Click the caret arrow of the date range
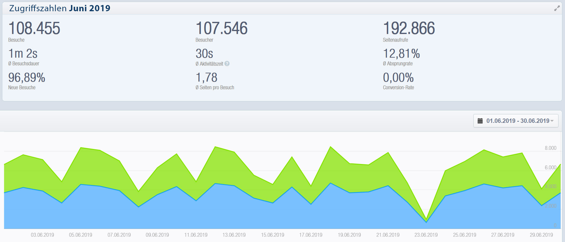Viewport: 565px width, 242px height. click(x=552, y=121)
